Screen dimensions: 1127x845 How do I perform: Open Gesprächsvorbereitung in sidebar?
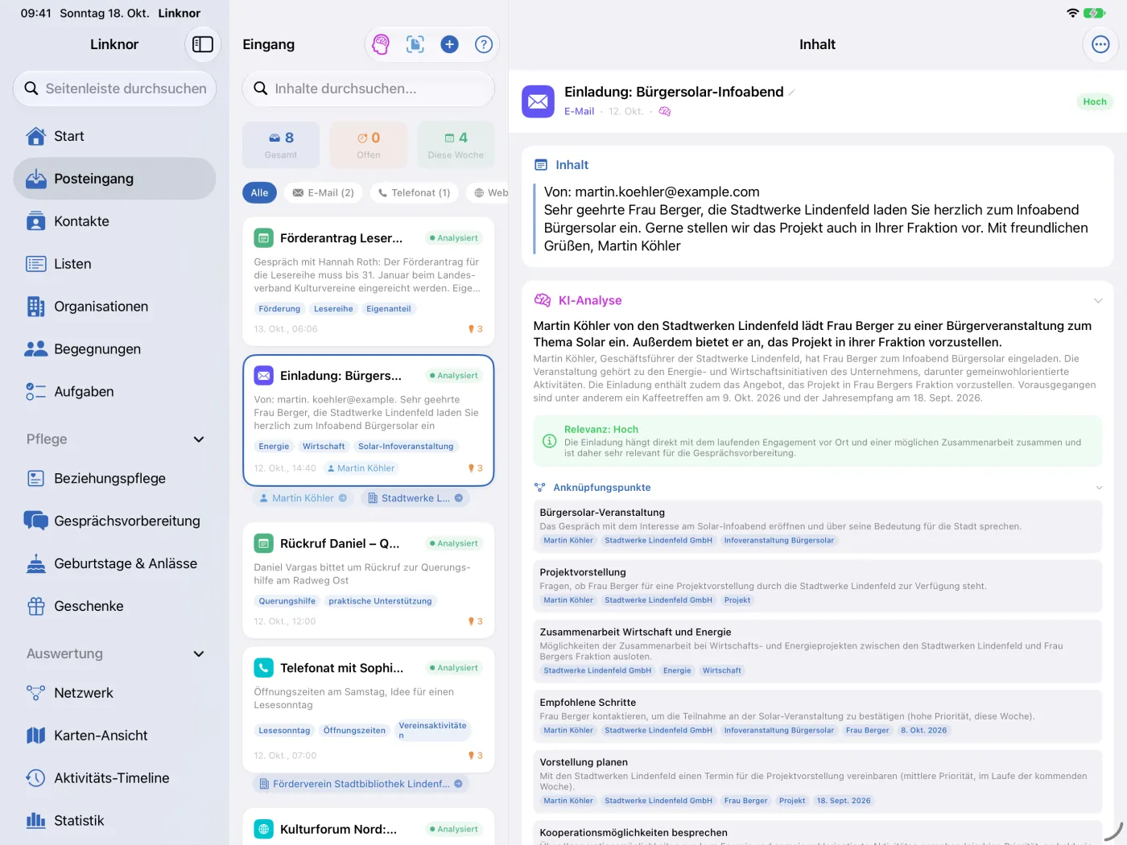114,521
